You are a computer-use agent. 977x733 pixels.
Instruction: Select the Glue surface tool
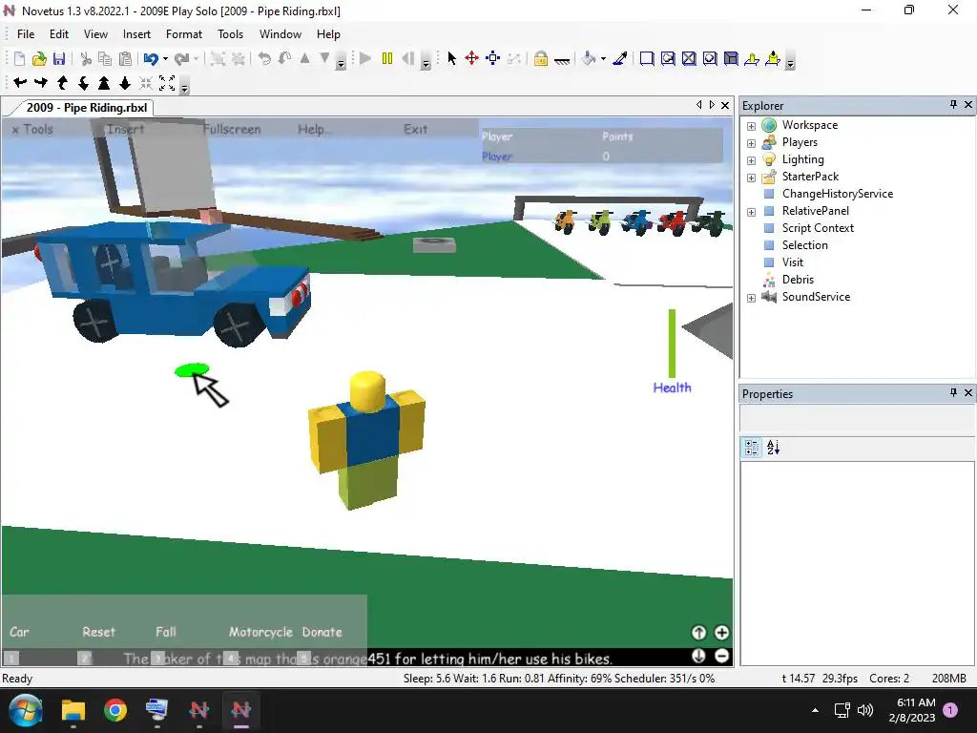[x=668, y=58]
